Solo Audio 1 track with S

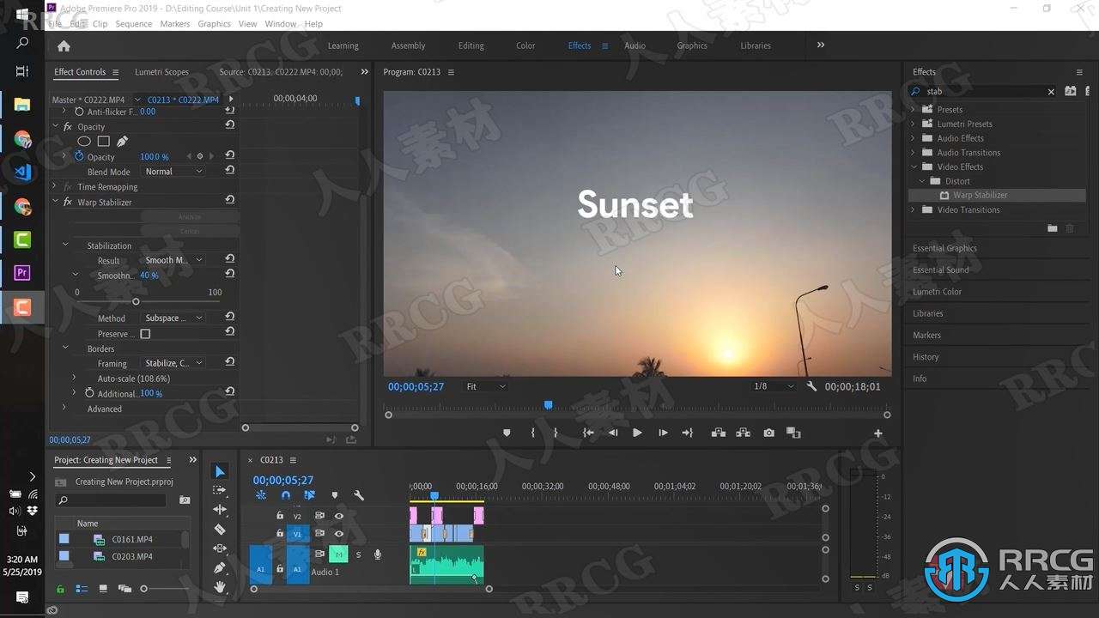(x=358, y=554)
